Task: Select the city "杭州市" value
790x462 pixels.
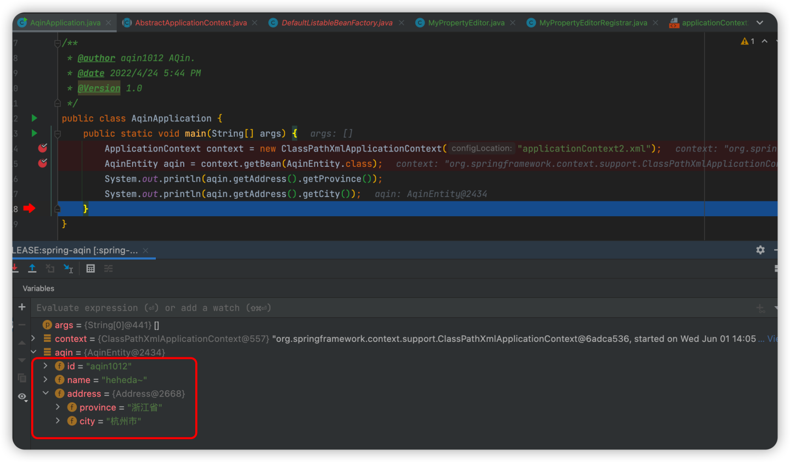Action: coord(124,421)
